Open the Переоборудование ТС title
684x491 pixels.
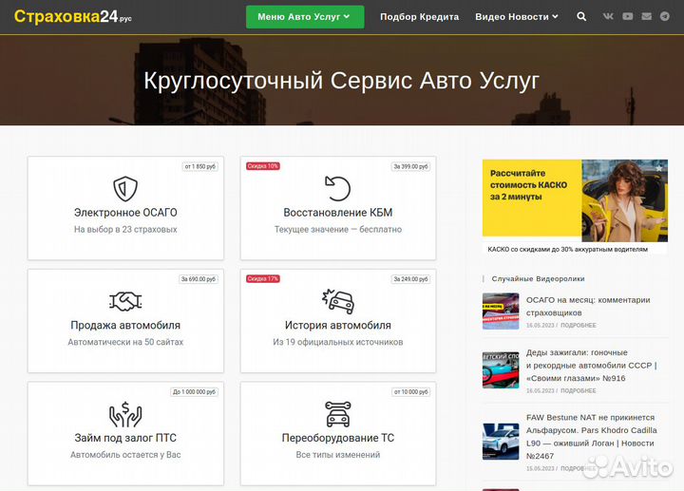click(337, 438)
